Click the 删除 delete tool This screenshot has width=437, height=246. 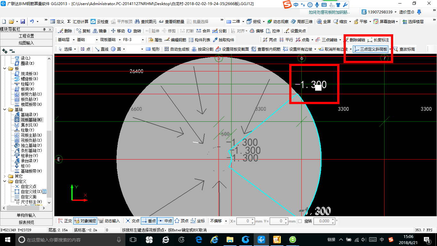(65, 31)
